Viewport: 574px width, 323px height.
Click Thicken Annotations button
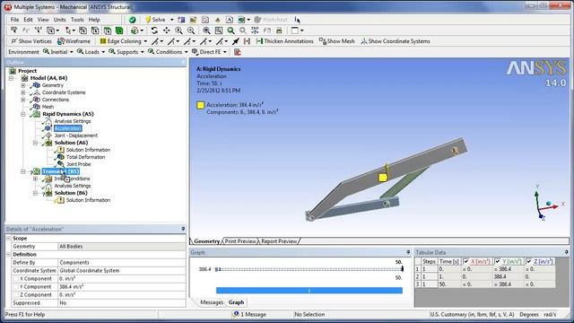coord(285,41)
